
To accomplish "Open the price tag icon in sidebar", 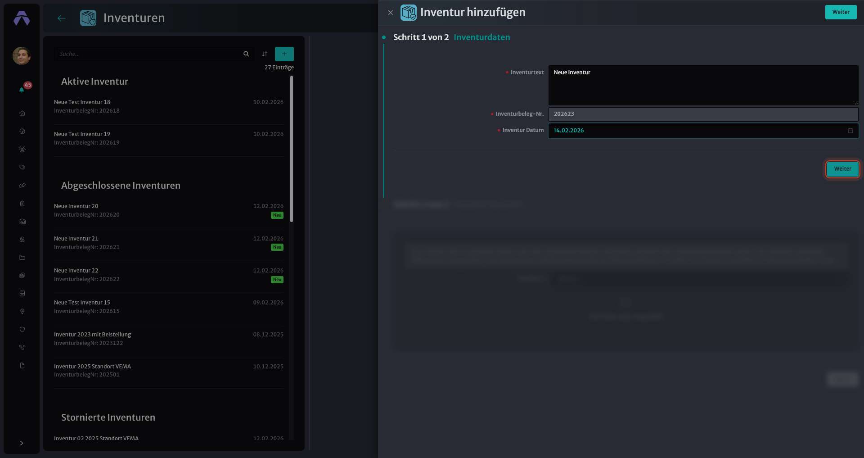I will tap(22, 168).
